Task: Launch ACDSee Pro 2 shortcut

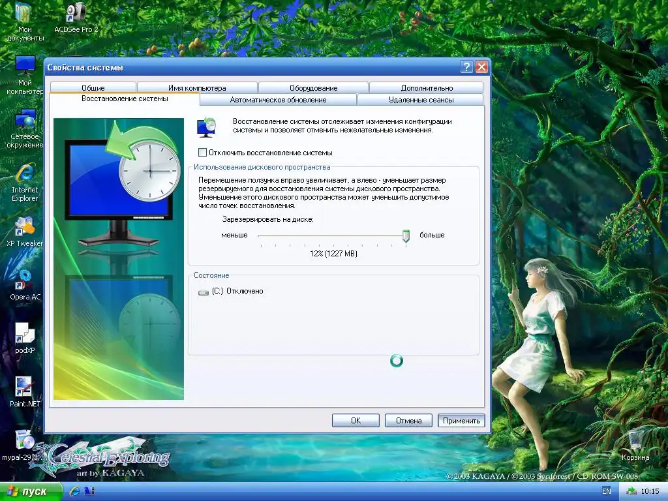Action: pyautogui.click(x=76, y=18)
